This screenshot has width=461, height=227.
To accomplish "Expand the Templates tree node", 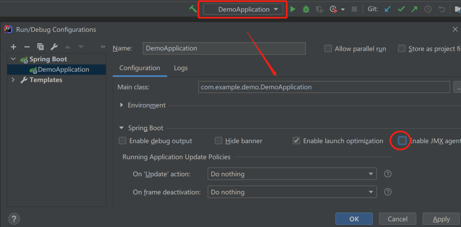I will [13, 80].
